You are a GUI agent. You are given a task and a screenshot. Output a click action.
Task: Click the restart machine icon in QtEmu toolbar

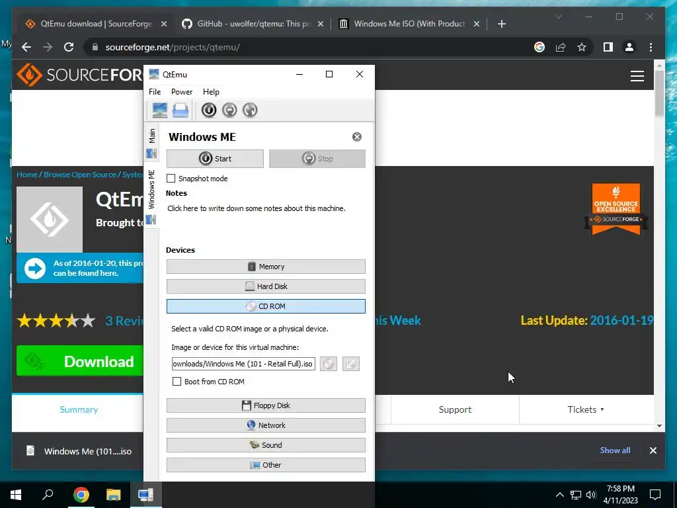250,110
